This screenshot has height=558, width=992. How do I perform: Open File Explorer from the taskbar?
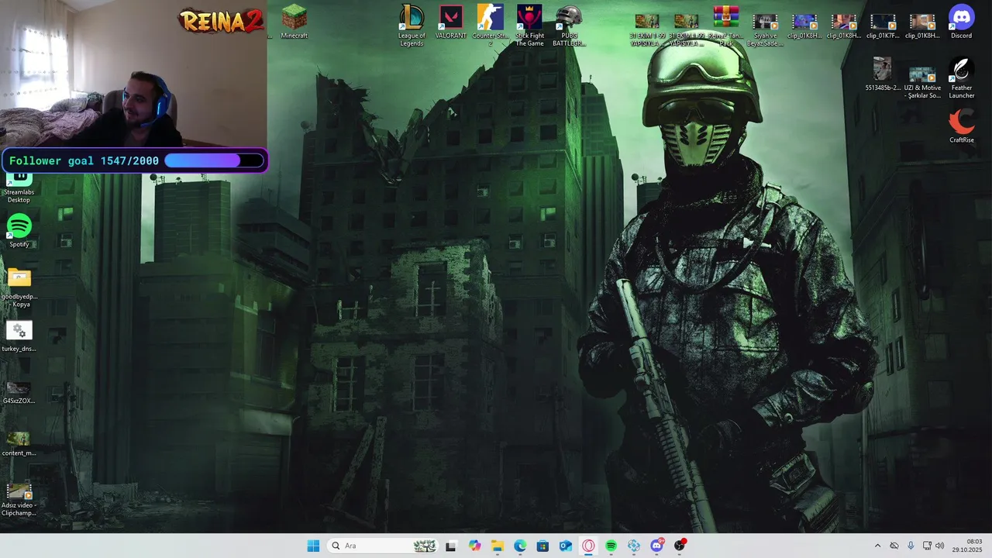click(497, 546)
